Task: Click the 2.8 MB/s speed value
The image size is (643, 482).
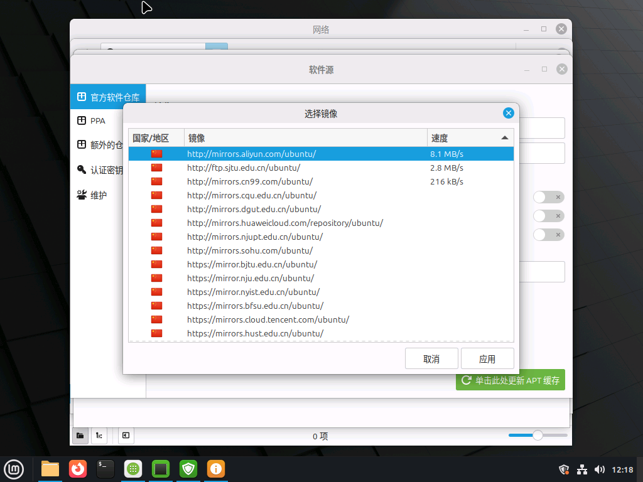Action: coord(446,168)
